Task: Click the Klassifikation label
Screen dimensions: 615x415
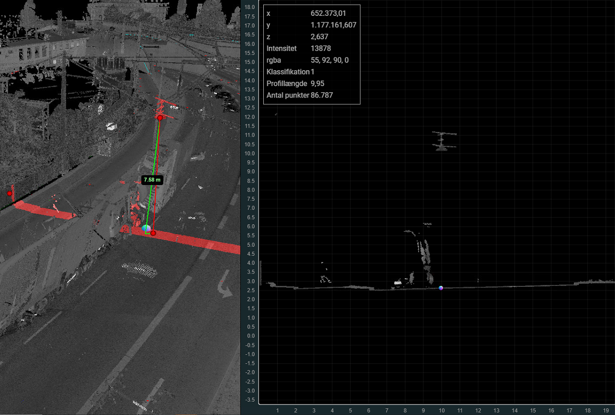Action: tap(288, 72)
